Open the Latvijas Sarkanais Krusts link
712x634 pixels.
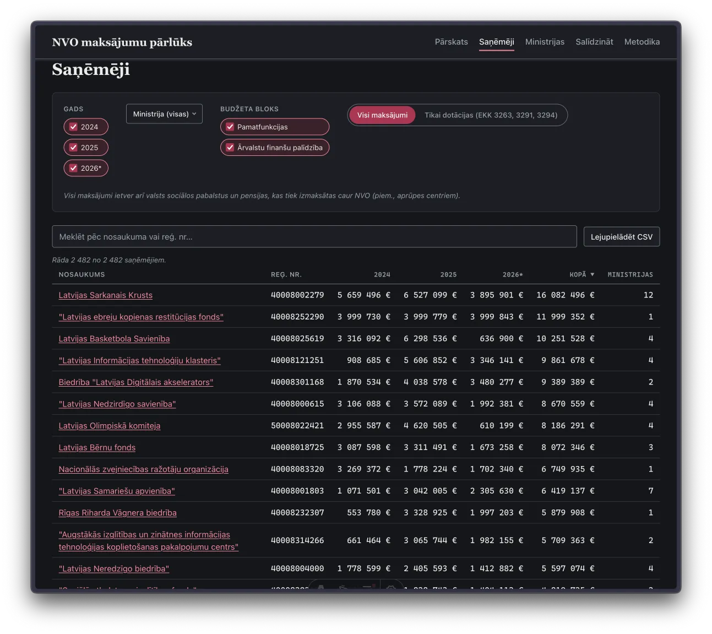(106, 295)
